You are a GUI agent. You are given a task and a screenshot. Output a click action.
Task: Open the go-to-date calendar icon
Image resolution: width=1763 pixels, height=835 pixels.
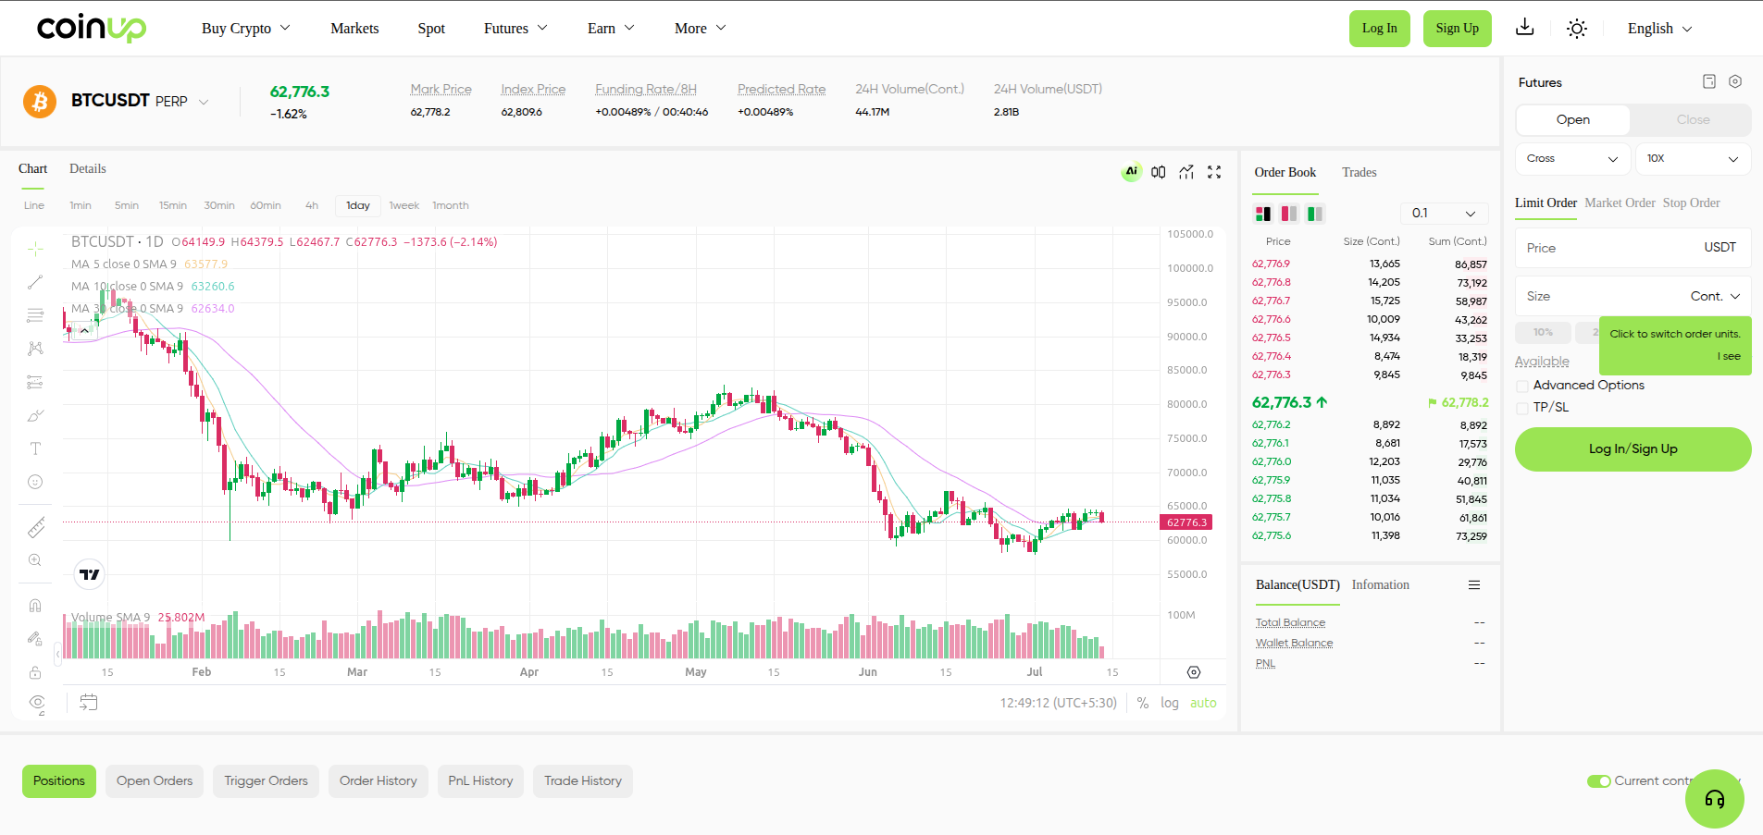[88, 702]
